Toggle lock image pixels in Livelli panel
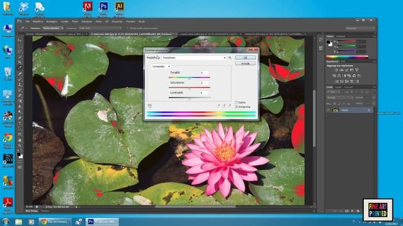The image size is (403, 226). (339, 104)
